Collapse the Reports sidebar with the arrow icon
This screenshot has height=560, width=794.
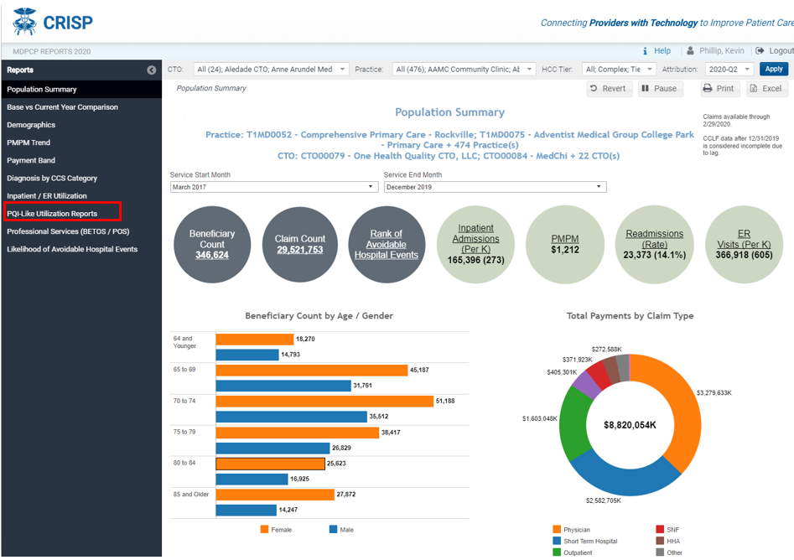point(152,70)
